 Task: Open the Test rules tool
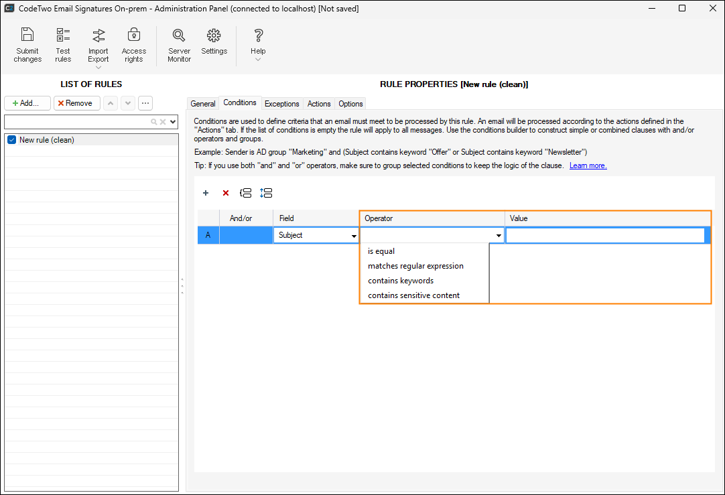(63, 36)
